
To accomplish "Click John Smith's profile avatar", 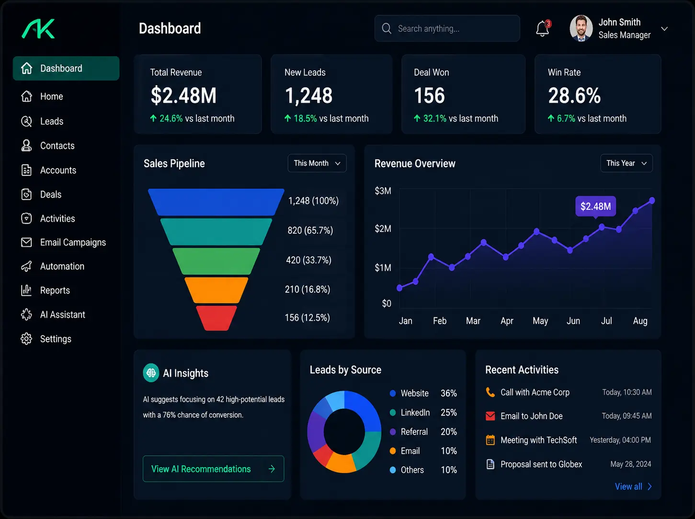I will click(x=581, y=28).
